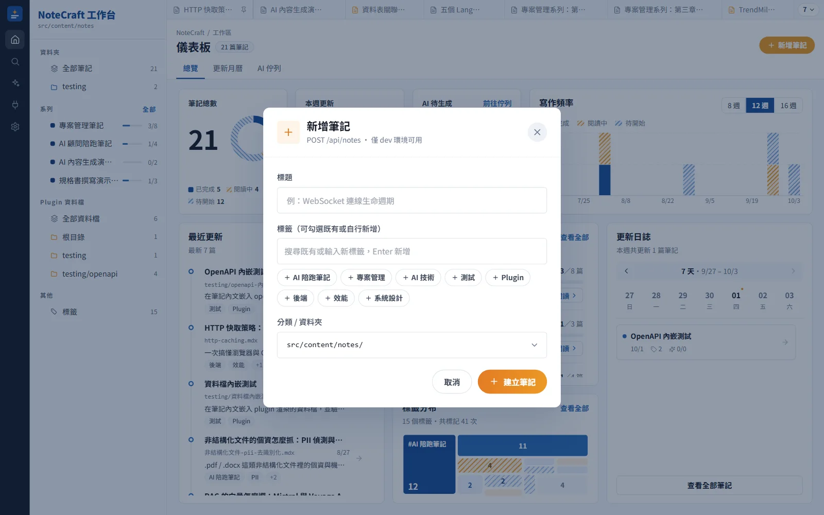The width and height of the screenshot is (824, 515).
Task: Click the 標題 input field
Action: [x=412, y=200]
